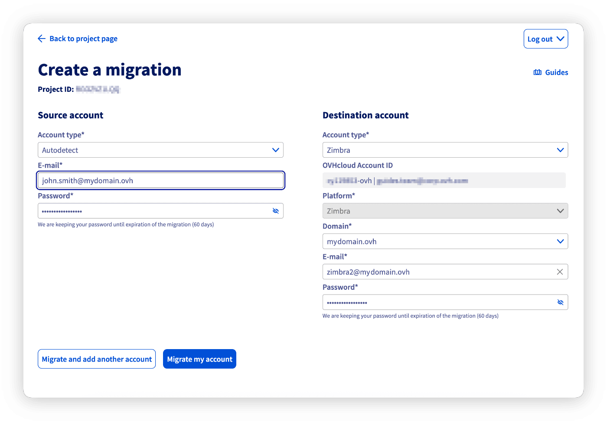Screen dimensions: 607x421
Task: Click the Source account heading
Action: [71, 115]
